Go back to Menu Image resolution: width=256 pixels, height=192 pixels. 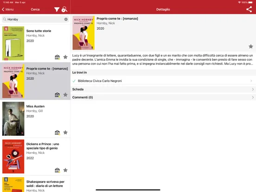8,9
